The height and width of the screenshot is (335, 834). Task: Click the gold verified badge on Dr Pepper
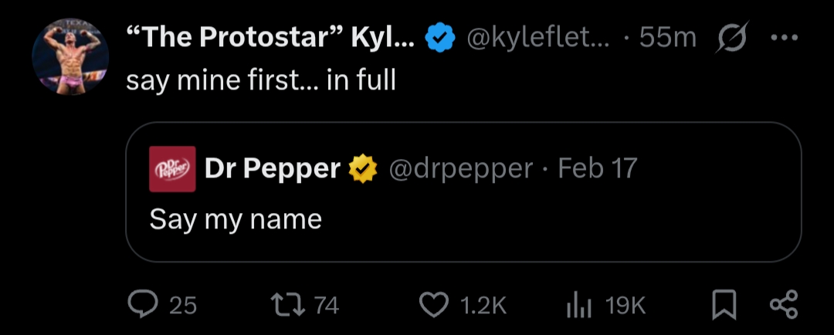click(x=363, y=168)
